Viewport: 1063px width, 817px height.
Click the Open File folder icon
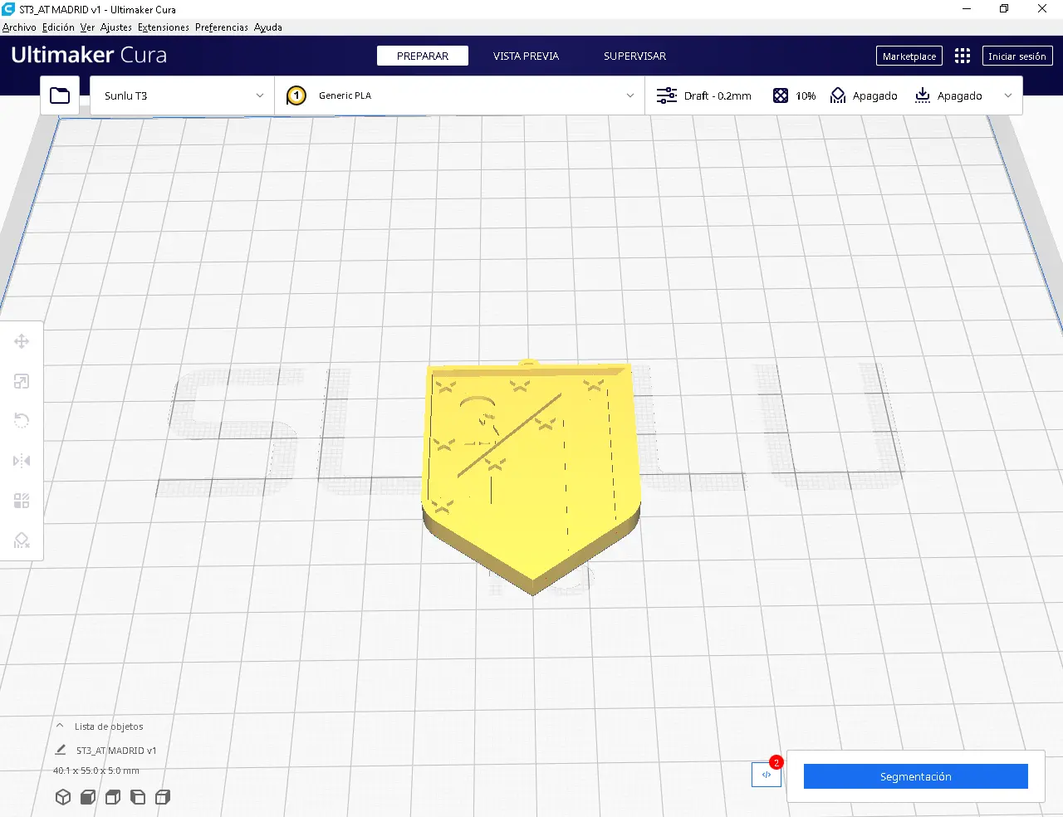pyautogui.click(x=60, y=95)
